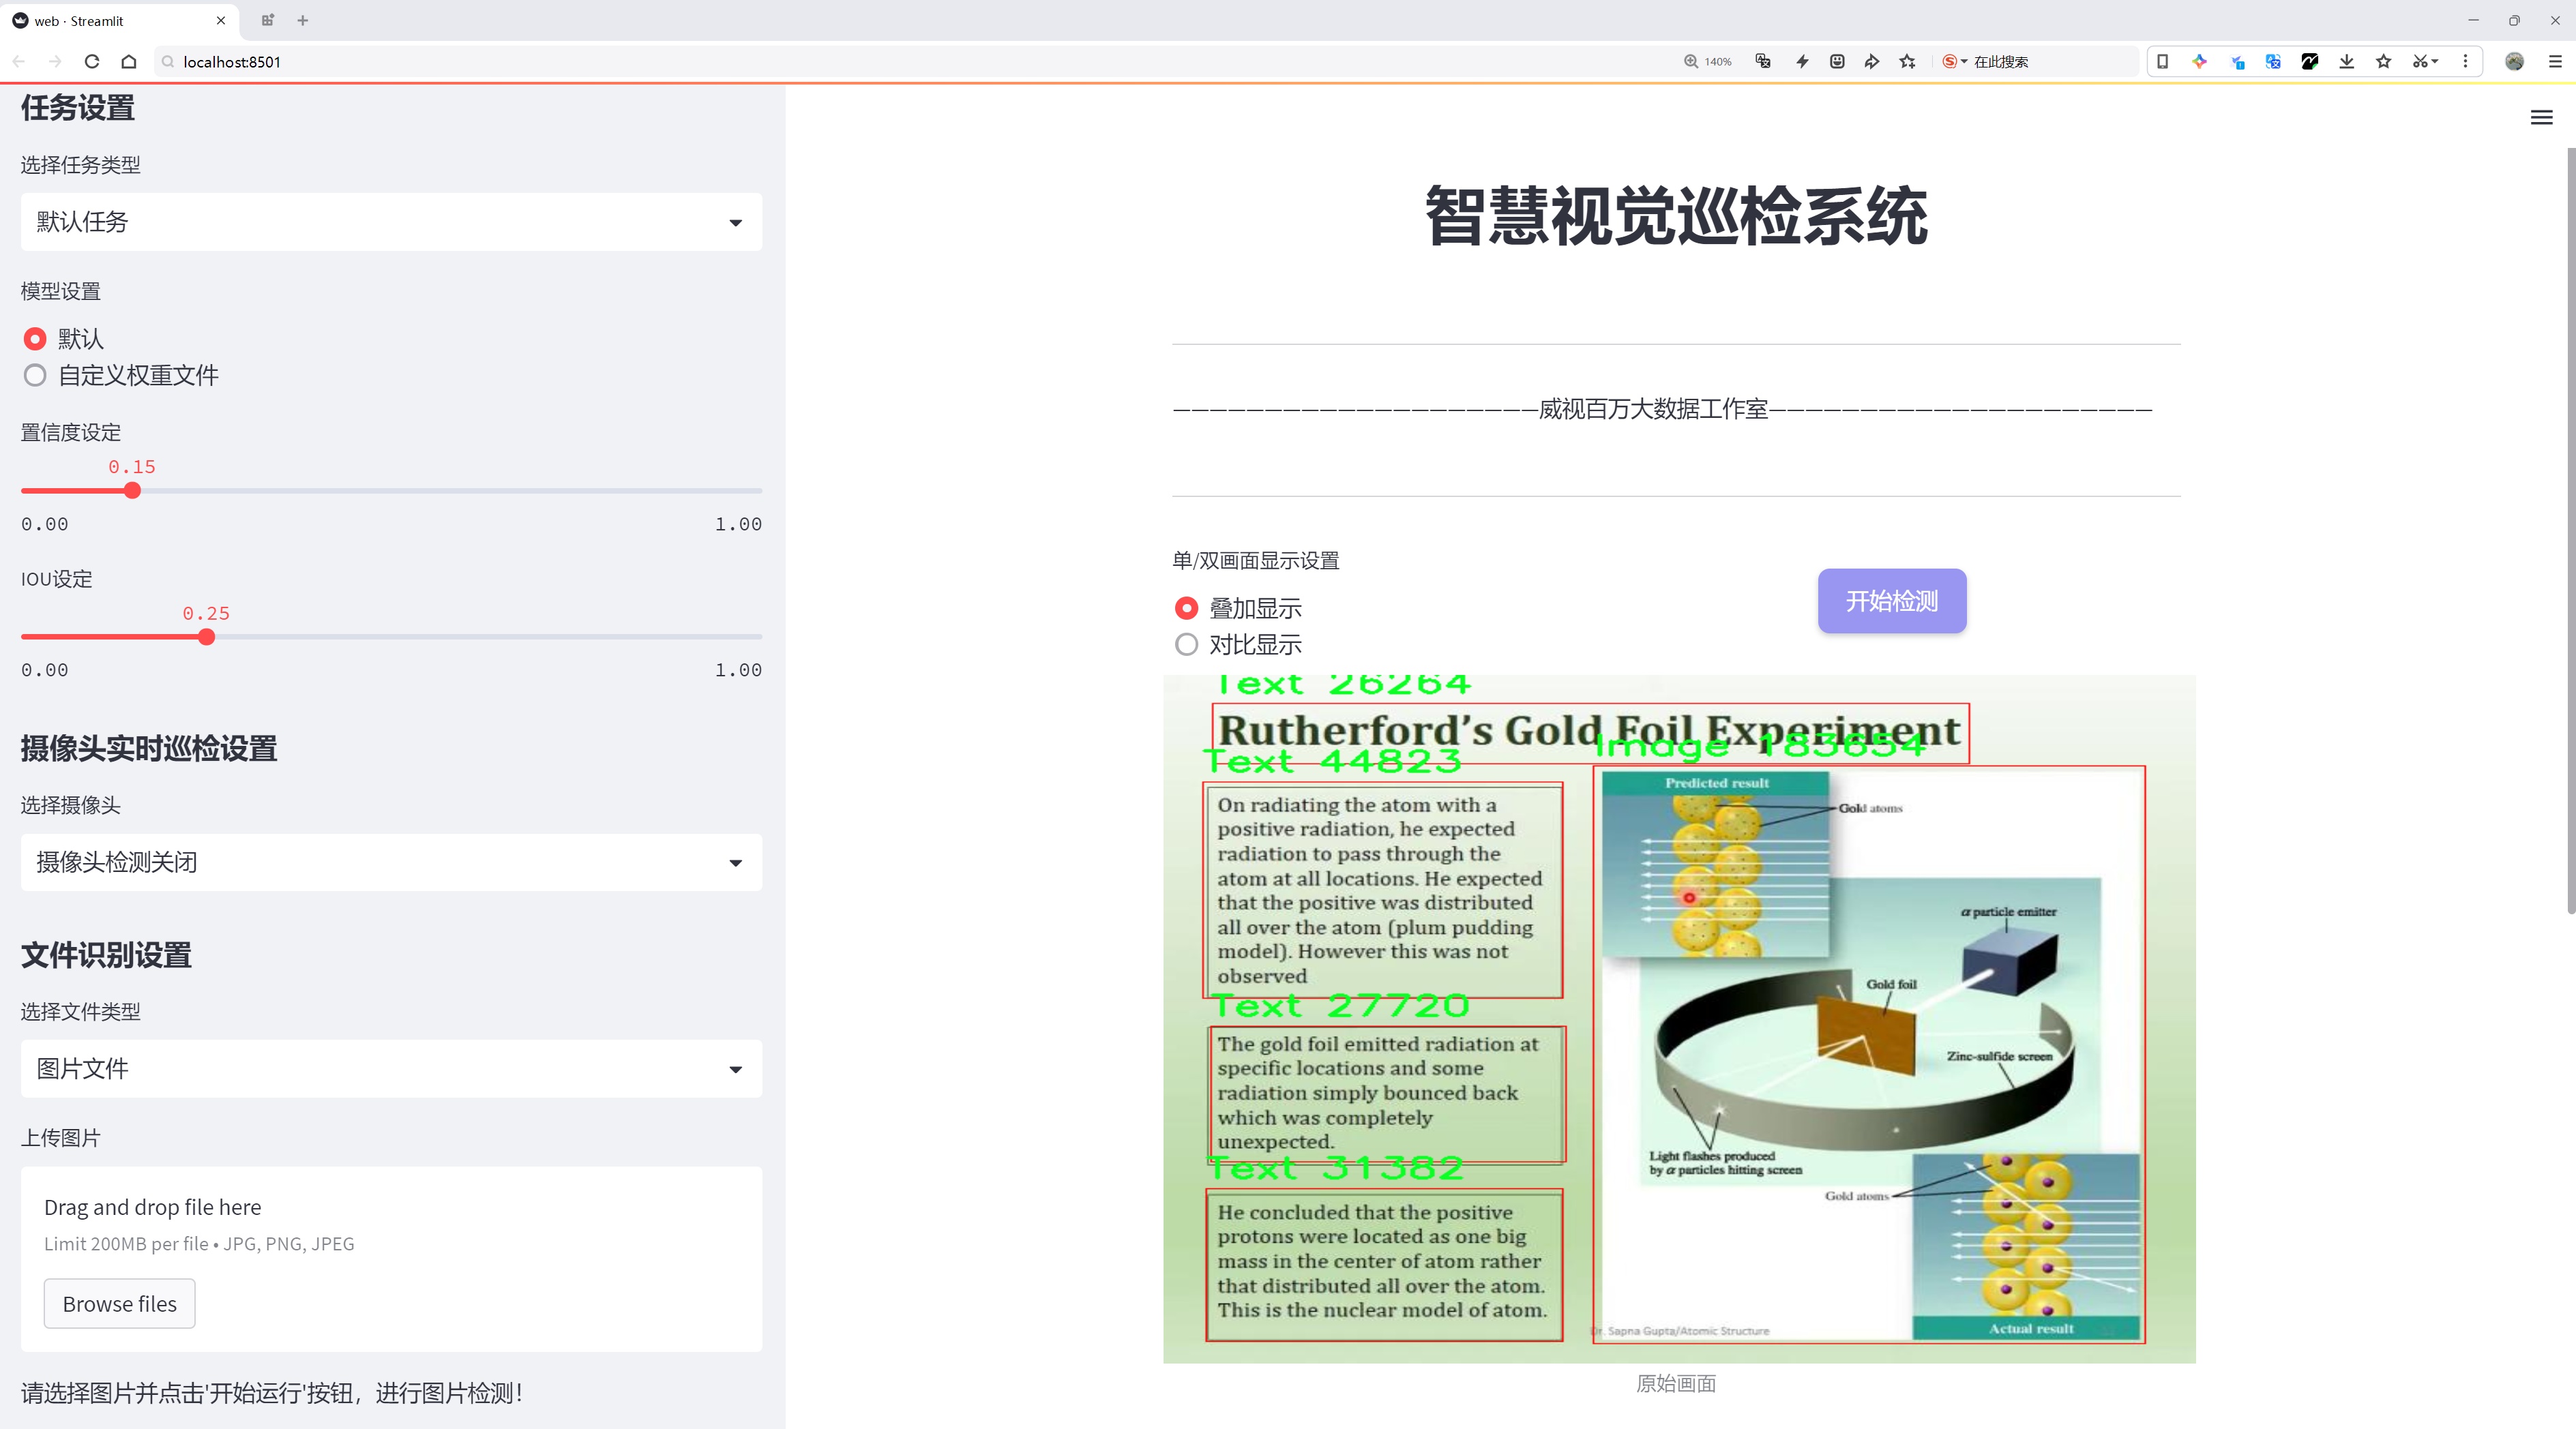Click the detected Rutherford experiment result image
This screenshot has width=2576, height=1429.
[x=1679, y=1019]
